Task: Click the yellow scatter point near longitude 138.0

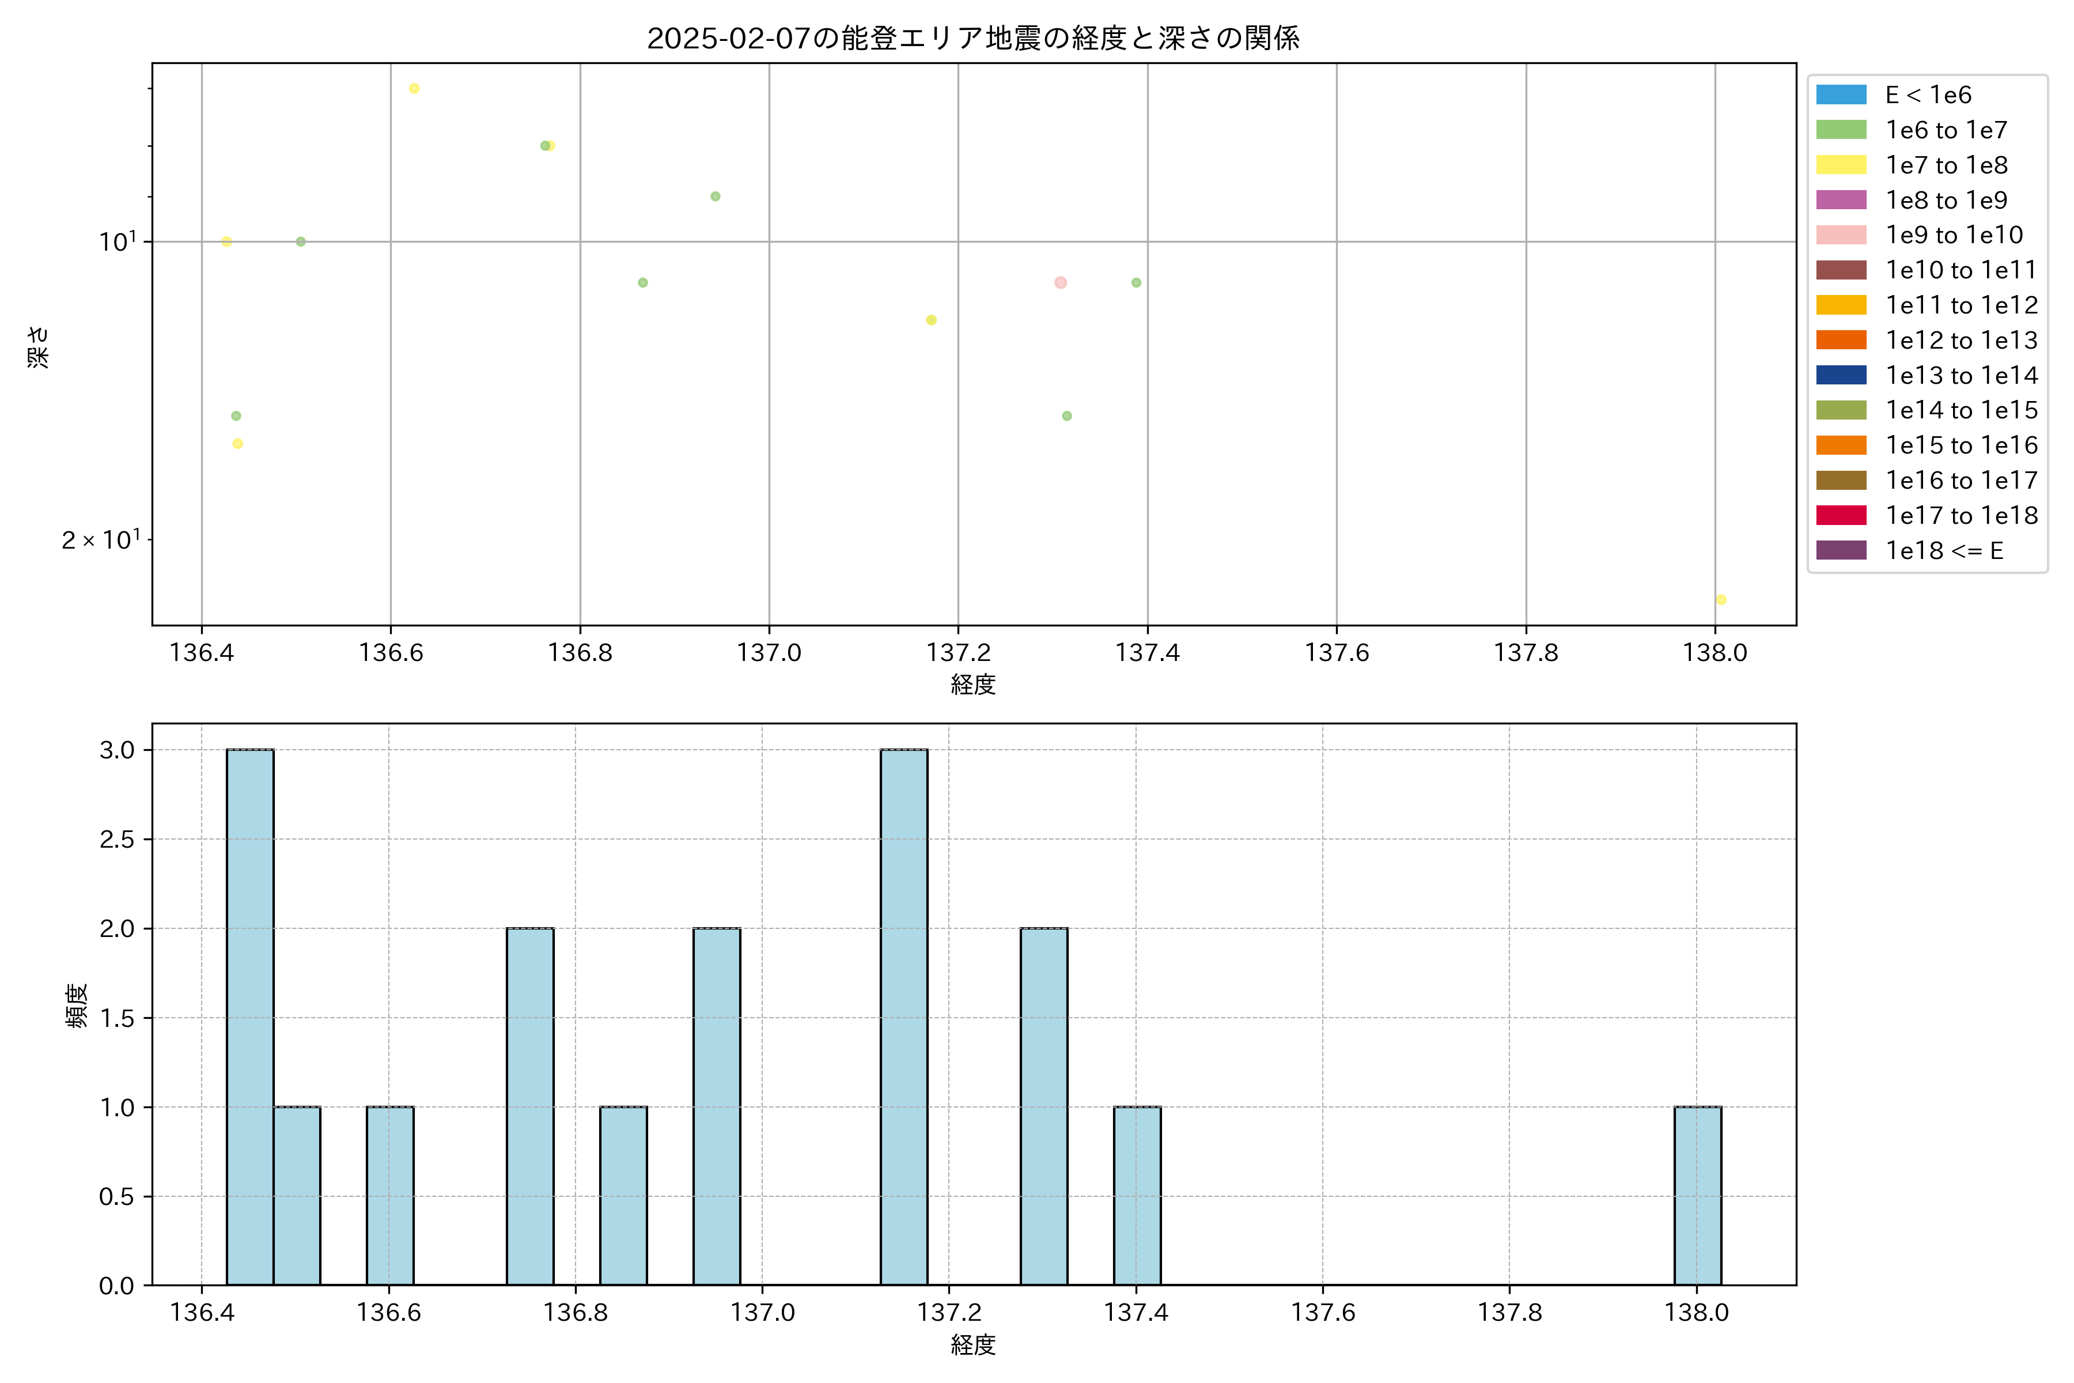Action: (x=1720, y=600)
